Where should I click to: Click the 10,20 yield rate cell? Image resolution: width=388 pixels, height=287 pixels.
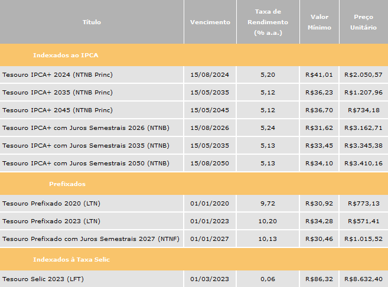pyautogui.click(x=268, y=221)
